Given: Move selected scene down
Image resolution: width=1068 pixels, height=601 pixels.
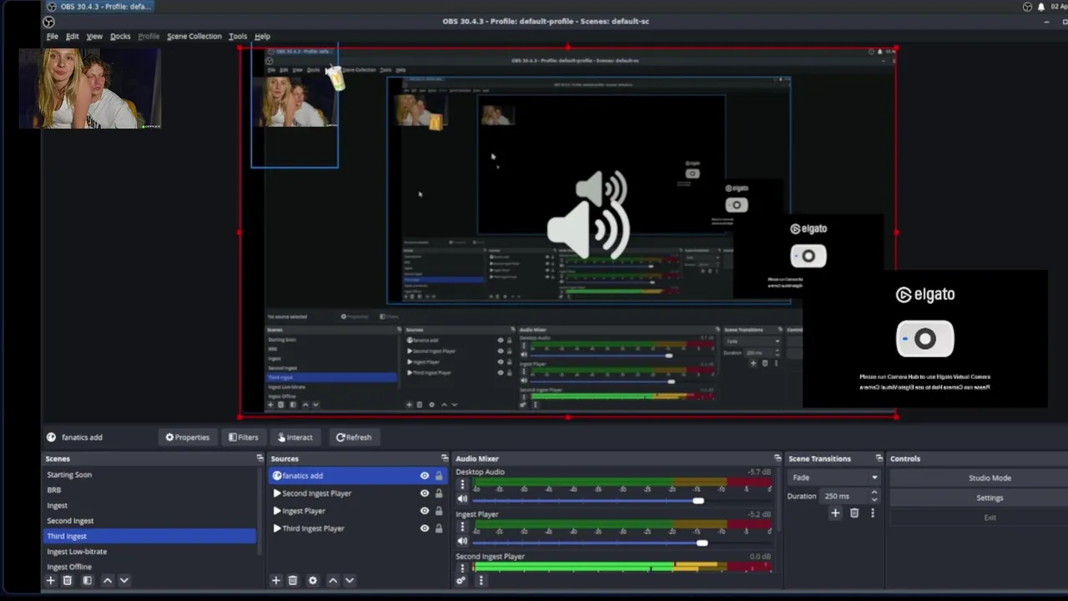Looking at the screenshot, I should (x=124, y=580).
